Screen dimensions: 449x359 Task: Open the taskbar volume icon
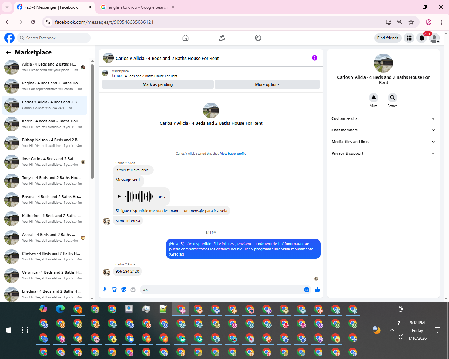(400, 337)
